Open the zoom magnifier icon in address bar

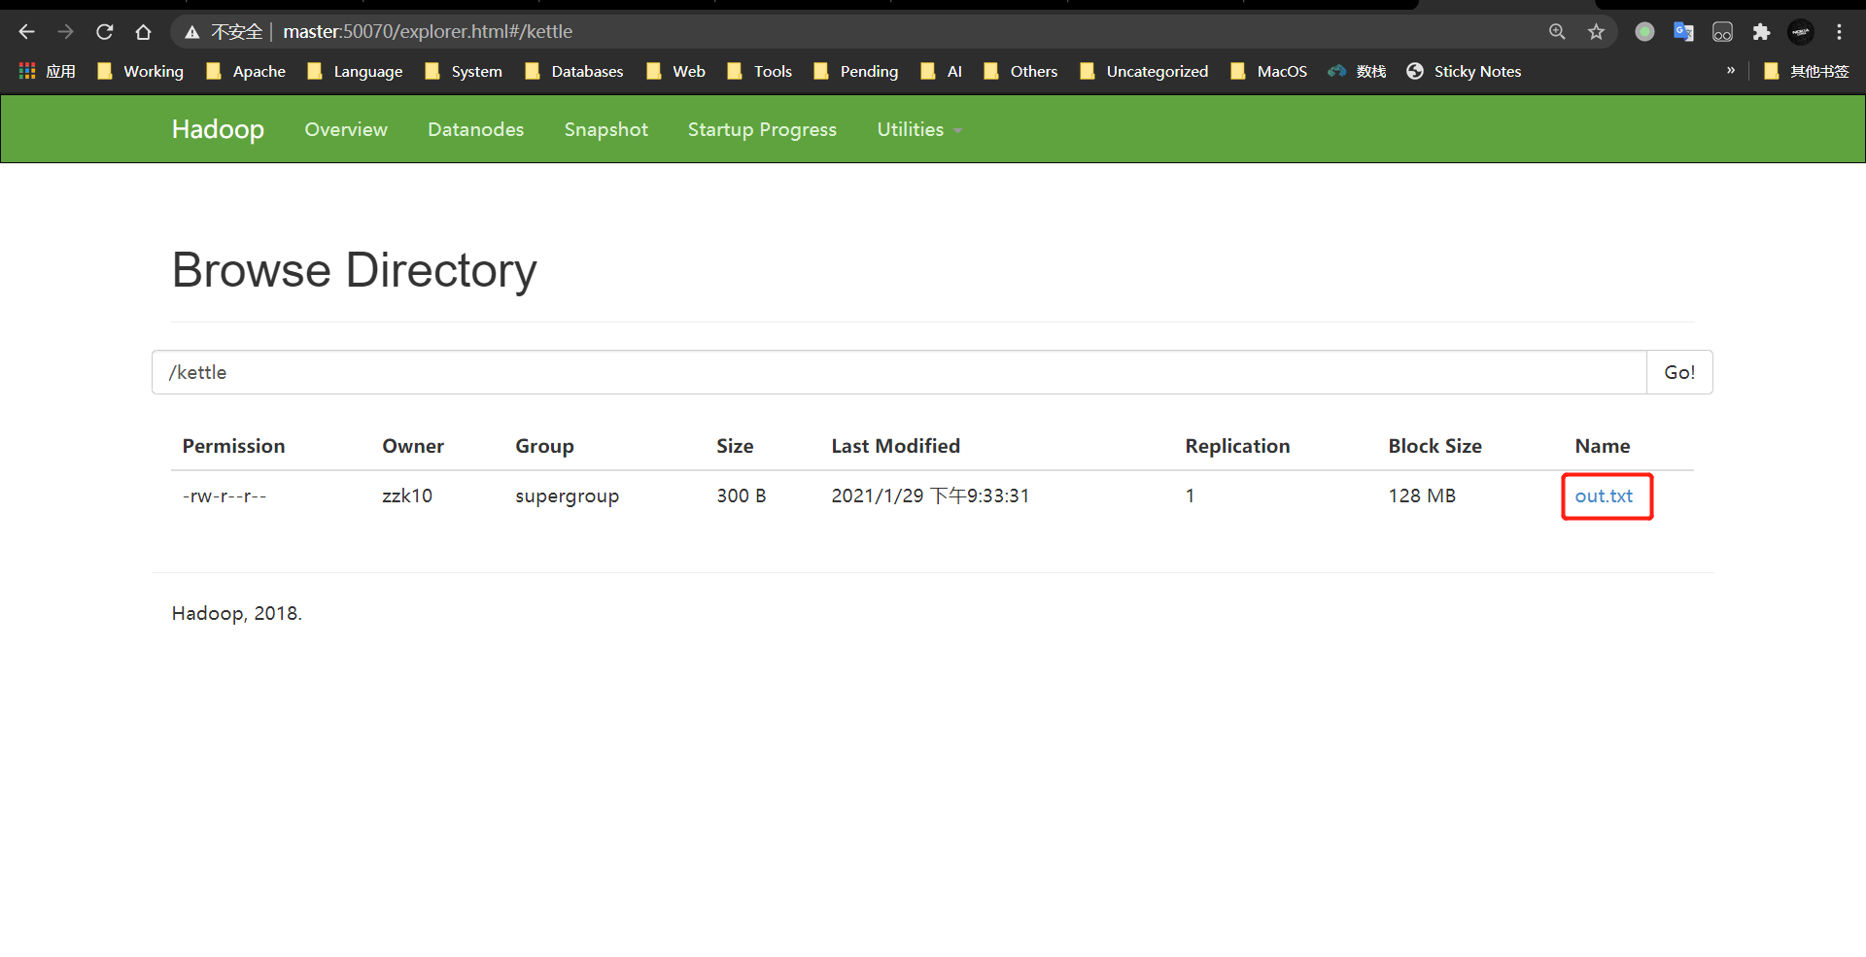1557,32
